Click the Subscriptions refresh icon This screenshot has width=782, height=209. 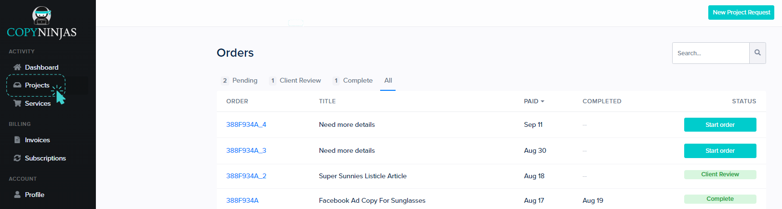point(17,158)
